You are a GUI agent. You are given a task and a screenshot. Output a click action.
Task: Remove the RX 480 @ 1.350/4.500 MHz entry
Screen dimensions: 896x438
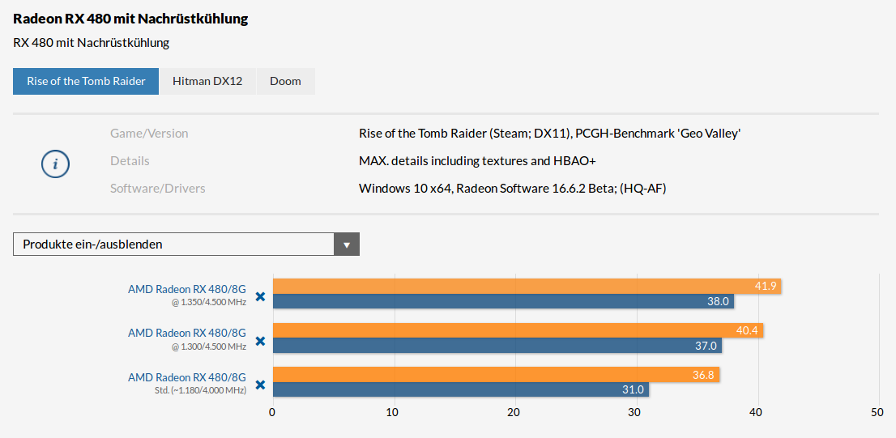point(260,296)
